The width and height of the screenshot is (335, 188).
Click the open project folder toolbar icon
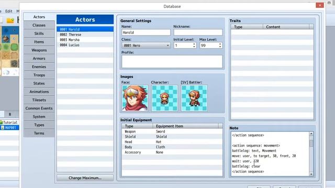pyautogui.click(x=10, y=20)
